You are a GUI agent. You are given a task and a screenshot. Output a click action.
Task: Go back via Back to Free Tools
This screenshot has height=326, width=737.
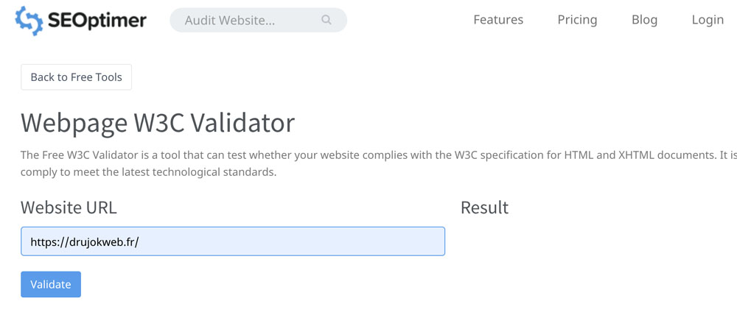[76, 77]
